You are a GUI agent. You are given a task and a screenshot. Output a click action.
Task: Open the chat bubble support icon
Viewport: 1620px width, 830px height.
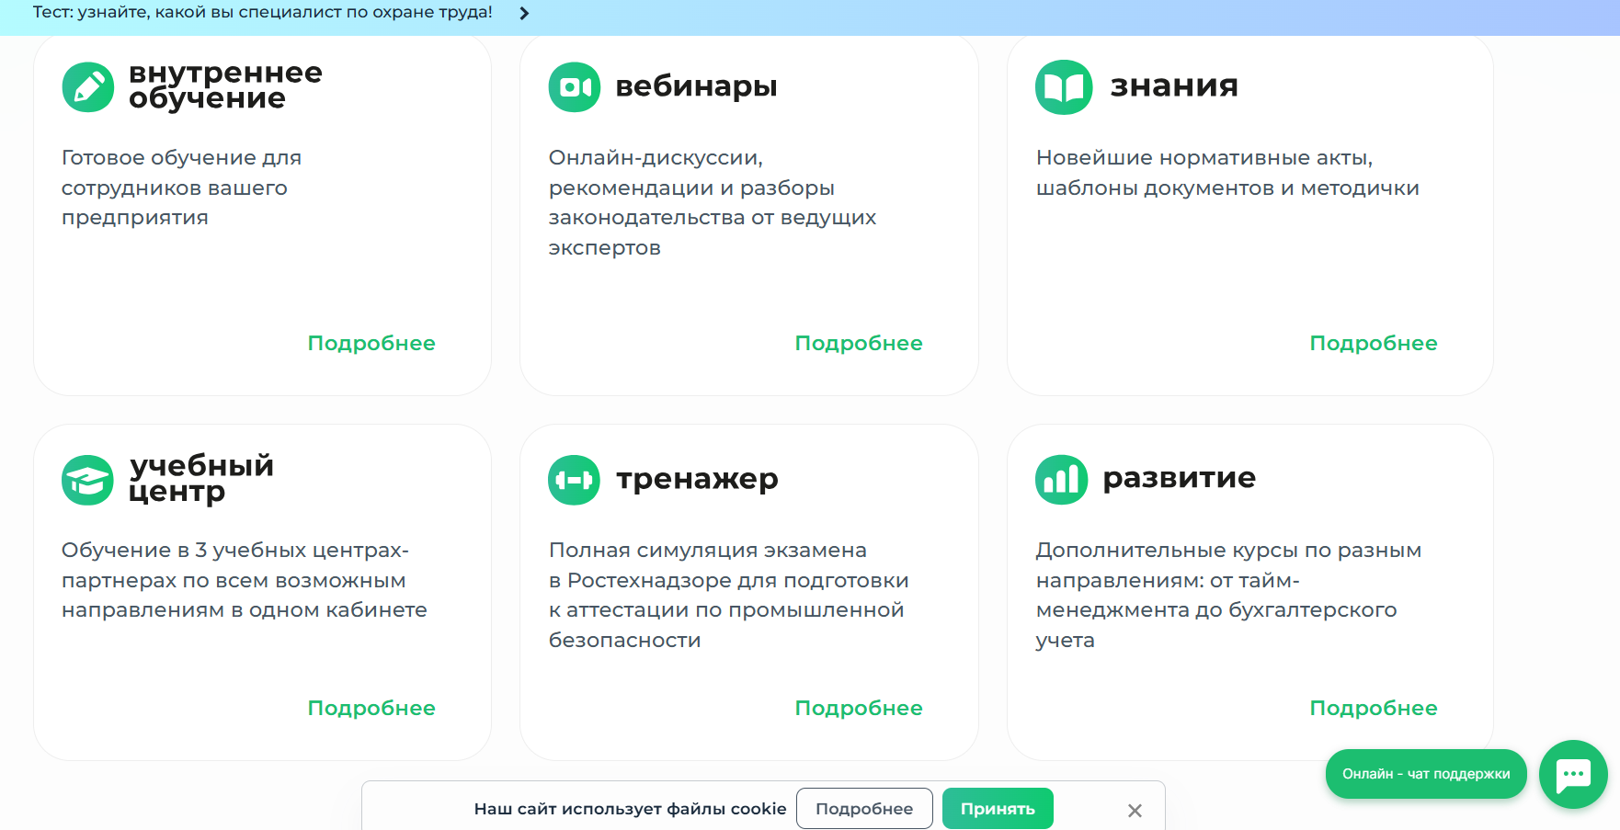tap(1573, 774)
